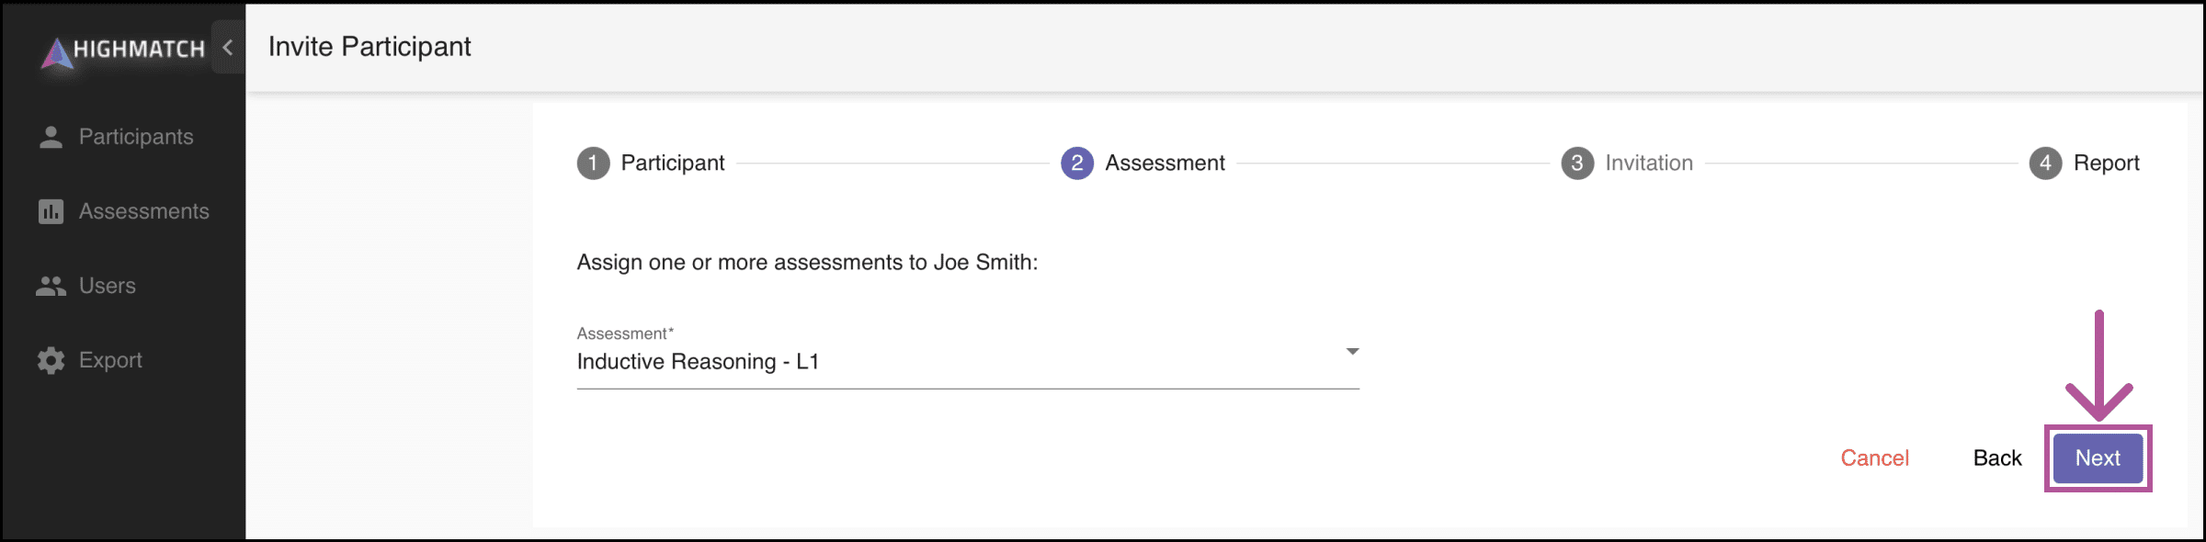Click the Back button
Image resolution: width=2206 pixels, height=542 pixels.
(1997, 457)
